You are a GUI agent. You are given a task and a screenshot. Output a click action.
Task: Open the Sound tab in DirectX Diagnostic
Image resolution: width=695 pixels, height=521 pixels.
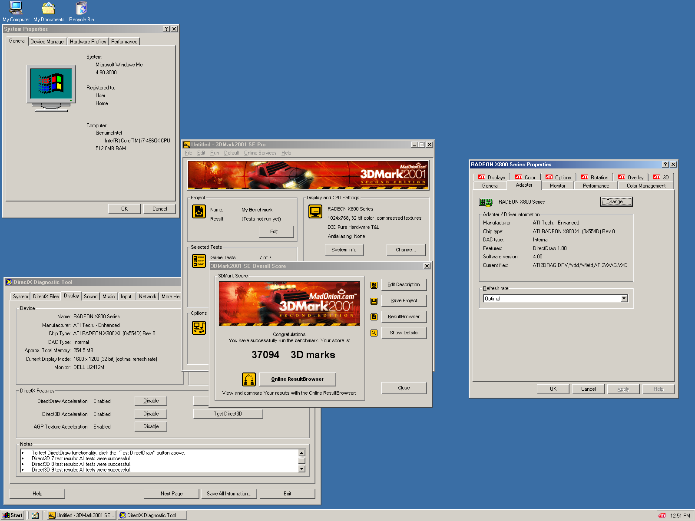(90, 297)
